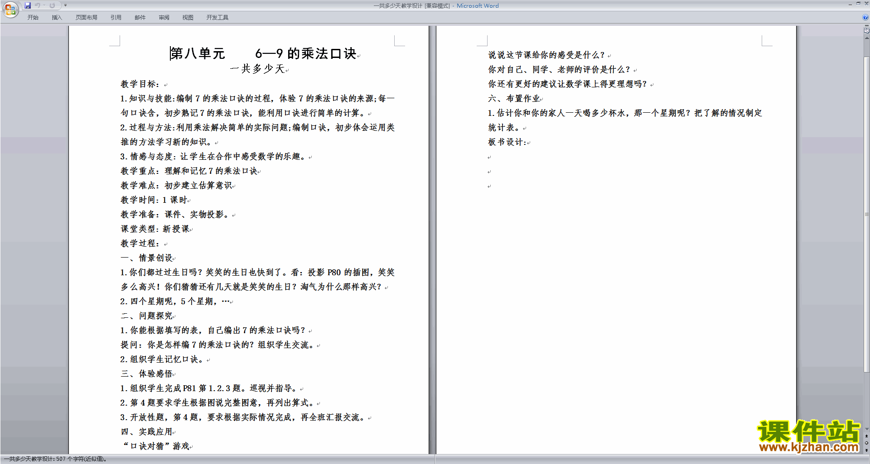Click the line 教学过程:
The image size is (870, 464).
pos(140,244)
